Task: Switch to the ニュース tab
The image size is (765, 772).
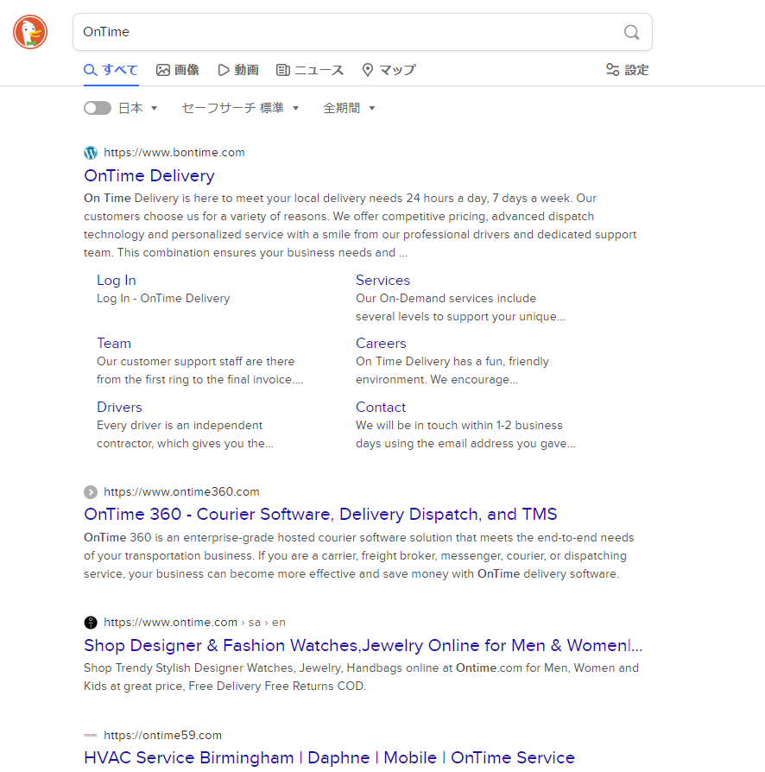Action: [310, 70]
